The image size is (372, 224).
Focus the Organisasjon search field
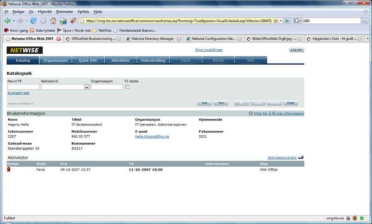(107, 87)
